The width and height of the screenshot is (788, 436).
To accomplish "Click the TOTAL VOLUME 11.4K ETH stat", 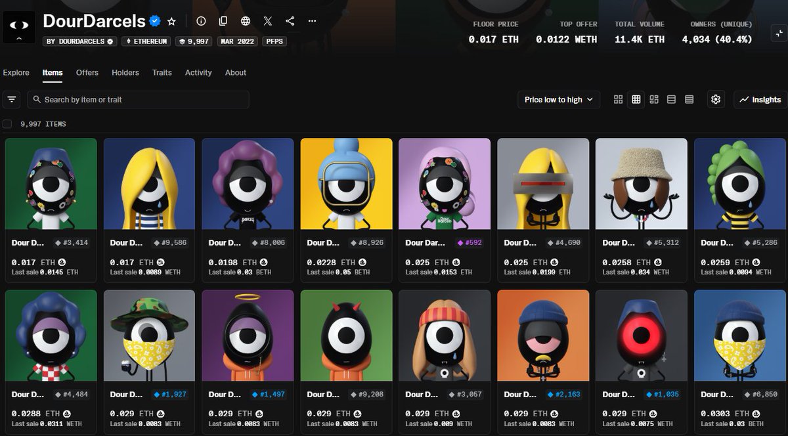I will [640, 32].
